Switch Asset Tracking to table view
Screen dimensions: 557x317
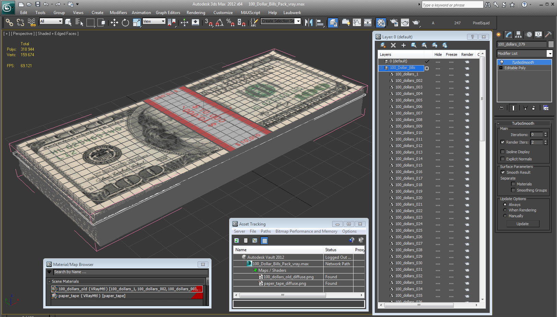click(264, 241)
